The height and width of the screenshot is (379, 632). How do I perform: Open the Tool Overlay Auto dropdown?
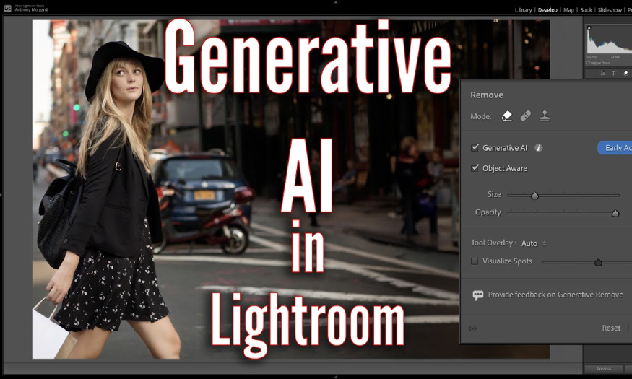point(534,243)
